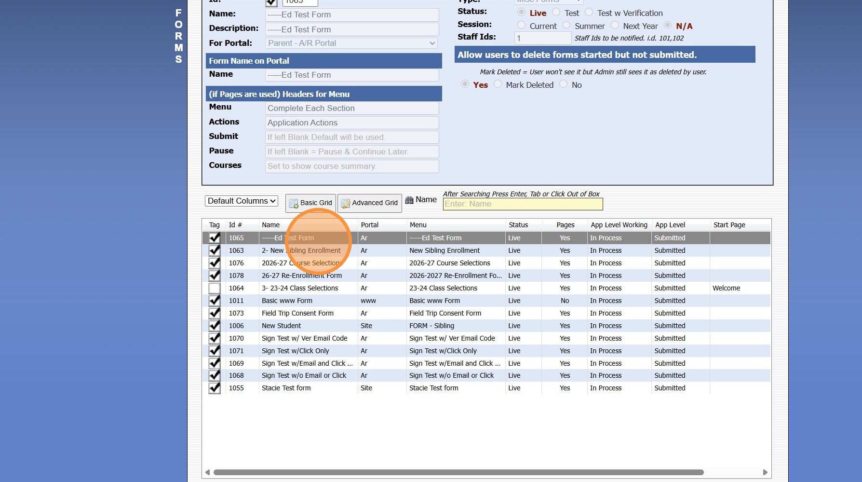Image resolution: width=862 pixels, height=482 pixels.
Task: Click the "26-27 Re-Enrollment Form" name cell
Action: 302,275
